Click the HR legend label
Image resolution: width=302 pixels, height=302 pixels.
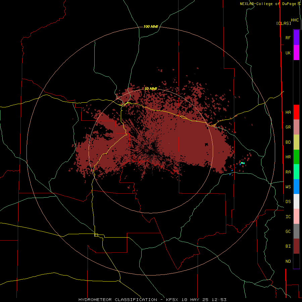pyautogui.click(x=288, y=157)
